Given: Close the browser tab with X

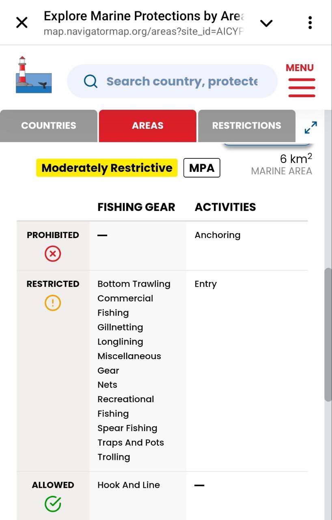Looking at the screenshot, I should (x=22, y=22).
